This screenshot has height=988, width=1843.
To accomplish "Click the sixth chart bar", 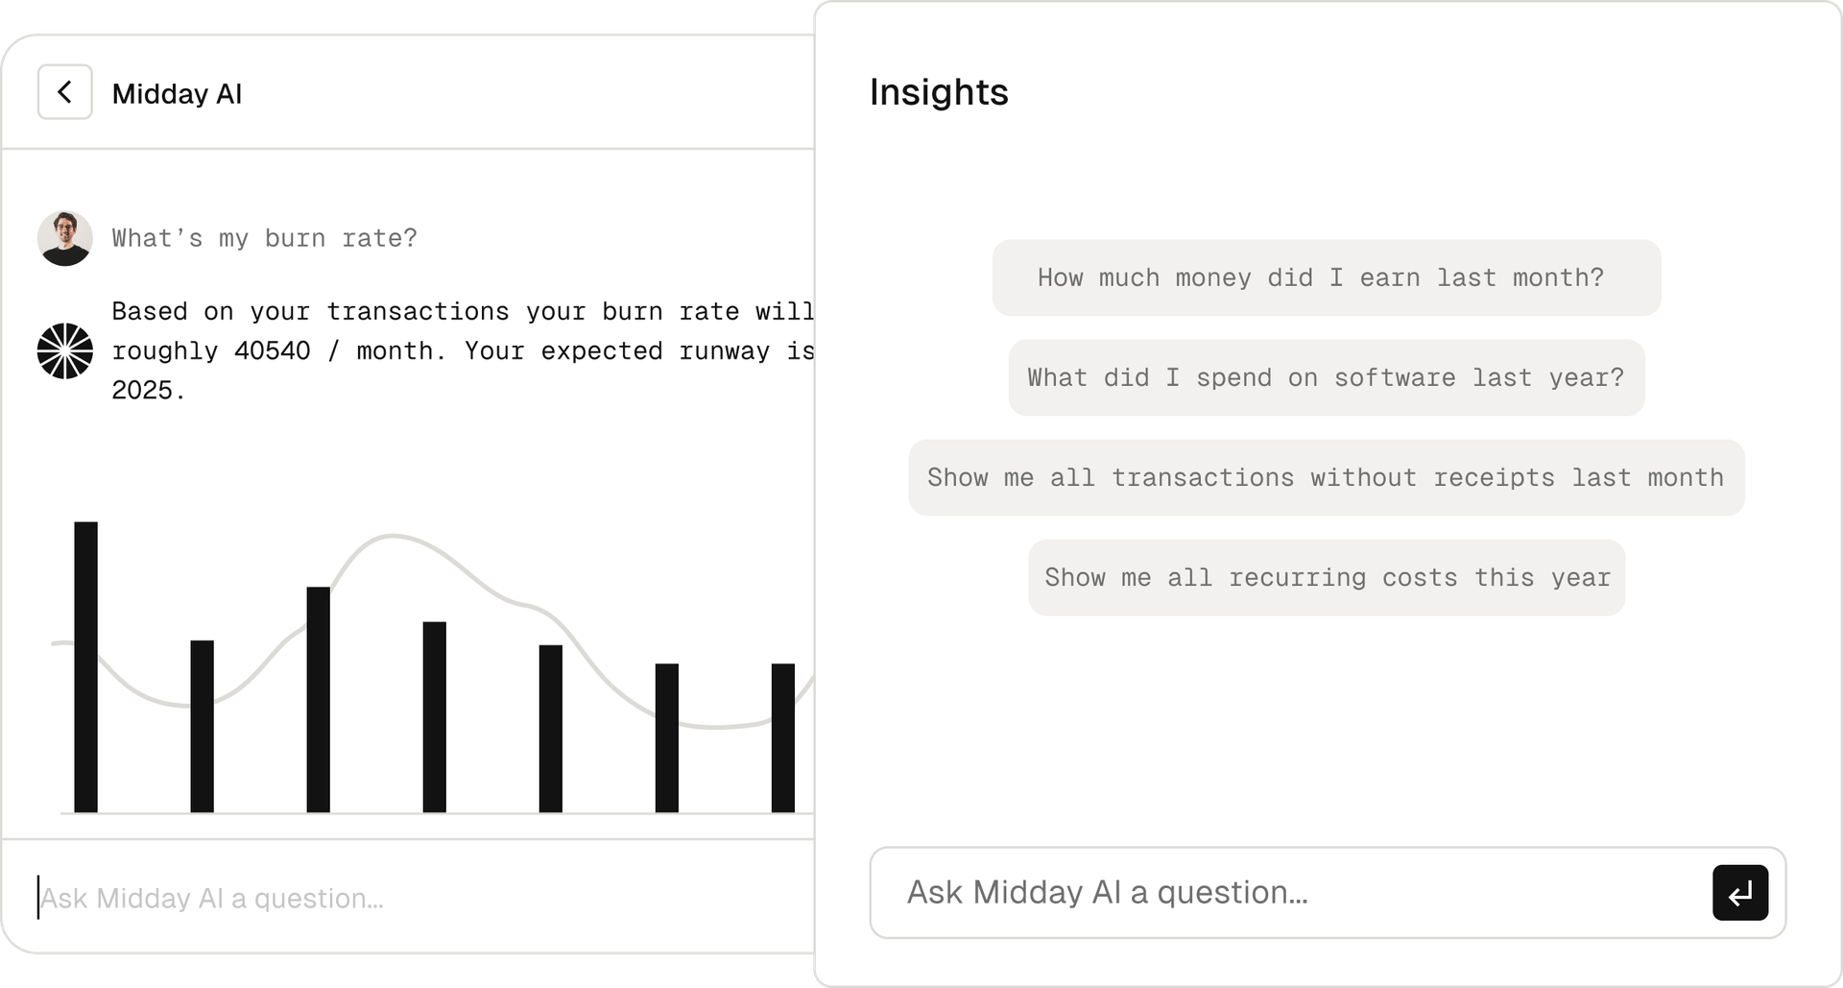I will coord(666,738).
